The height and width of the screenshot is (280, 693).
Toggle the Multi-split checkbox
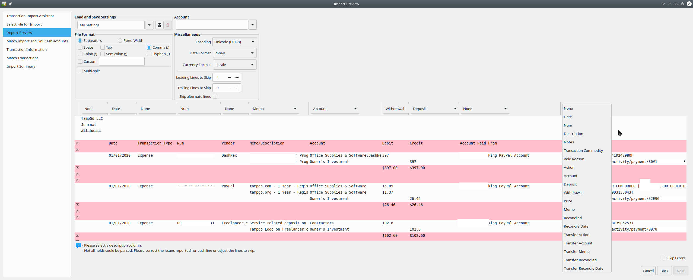click(80, 71)
